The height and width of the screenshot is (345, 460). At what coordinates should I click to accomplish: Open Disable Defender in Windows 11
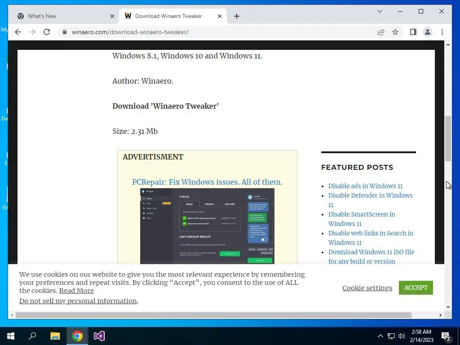pyautogui.click(x=370, y=200)
